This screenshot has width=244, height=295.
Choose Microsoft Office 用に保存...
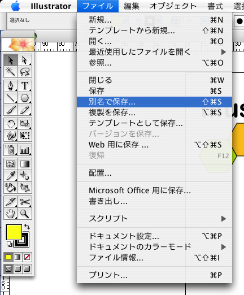[154, 190]
